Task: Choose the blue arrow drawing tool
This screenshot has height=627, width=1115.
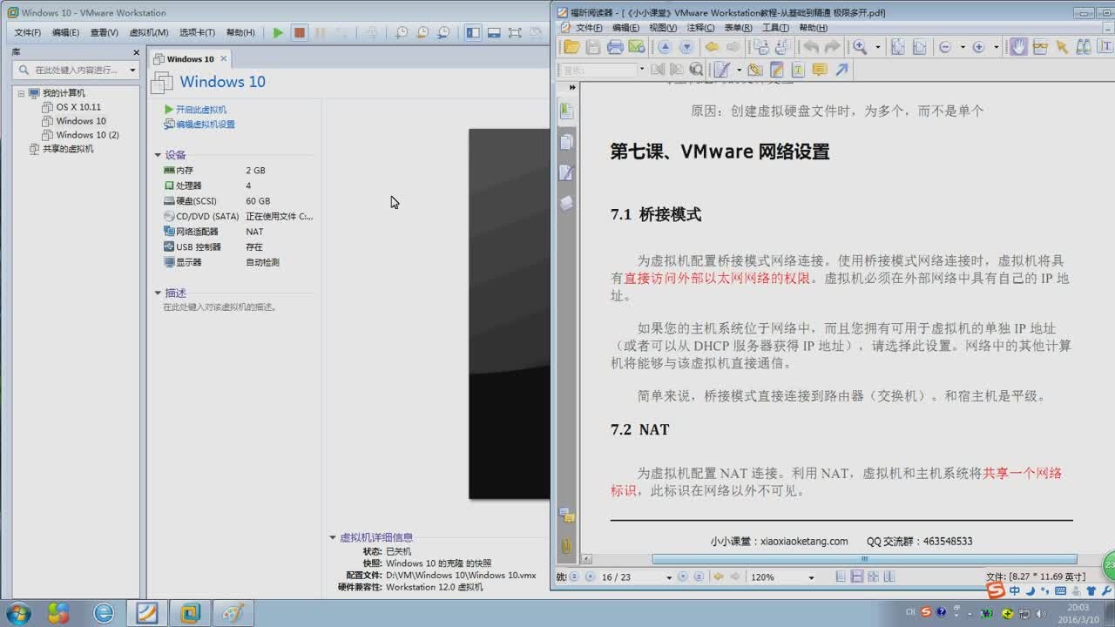Action: [841, 69]
